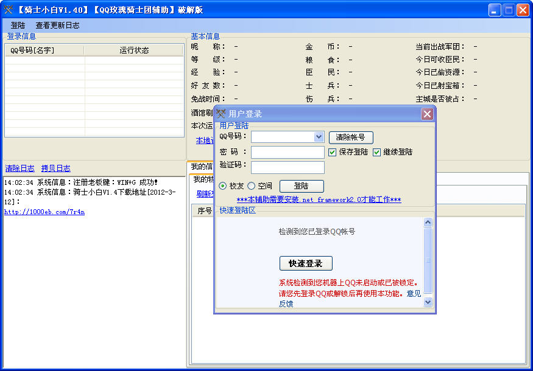Close the 用户登录 dialog
Image resolution: width=533 pixels, height=371 pixels.
(x=427, y=114)
